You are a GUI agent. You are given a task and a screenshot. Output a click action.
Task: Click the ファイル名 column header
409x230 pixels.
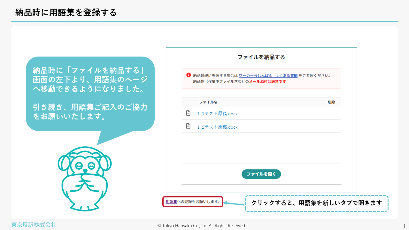(208, 102)
